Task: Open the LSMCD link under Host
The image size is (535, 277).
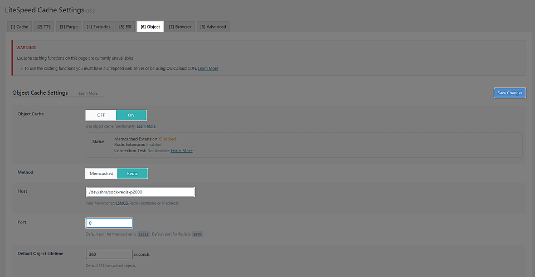Action: click(x=122, y=203)
